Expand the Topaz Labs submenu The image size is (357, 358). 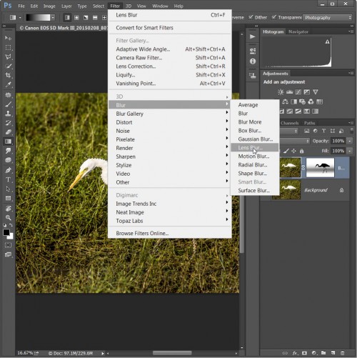[170, 221]
